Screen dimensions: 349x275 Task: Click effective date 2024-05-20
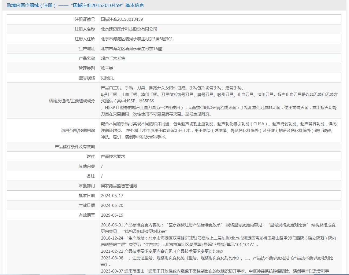[112, 205]
